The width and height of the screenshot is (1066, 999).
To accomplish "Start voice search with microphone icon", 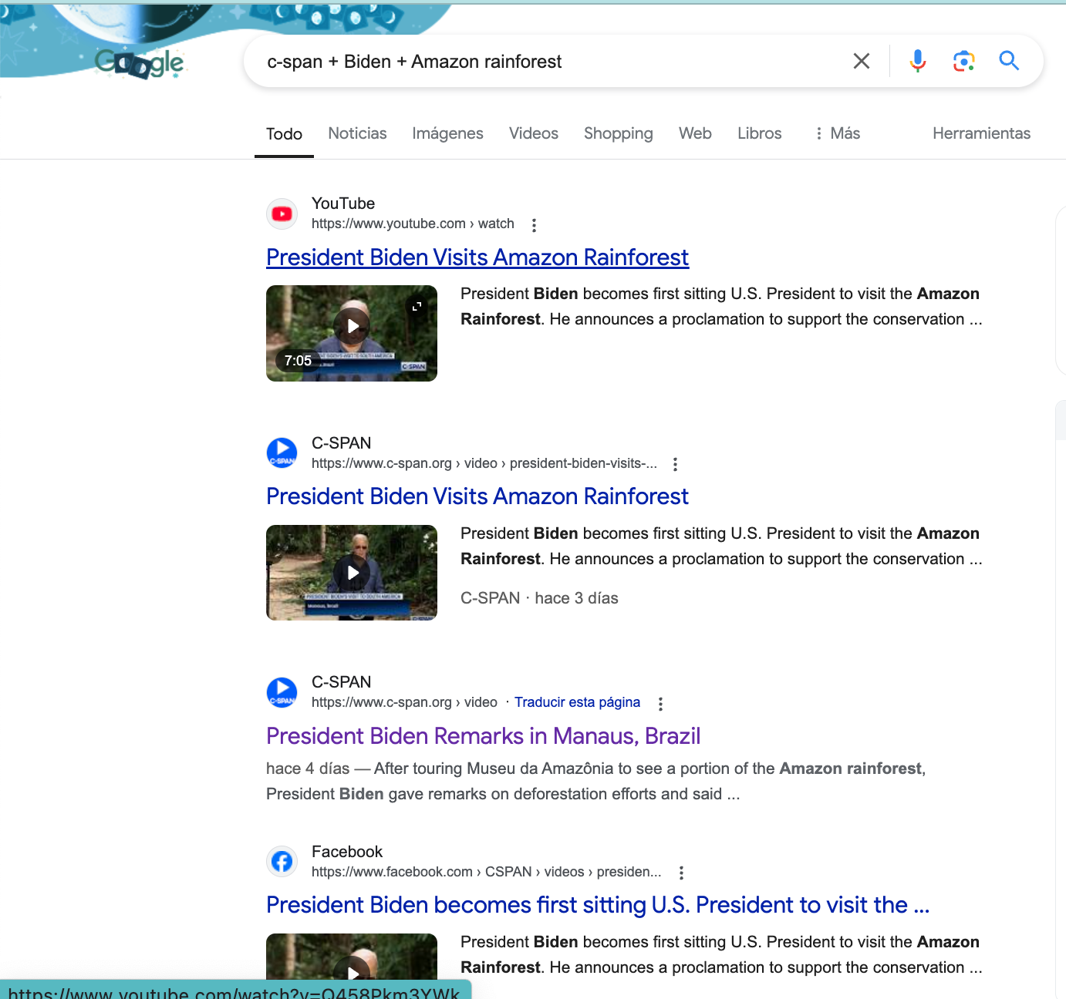I will pos(917,61).
